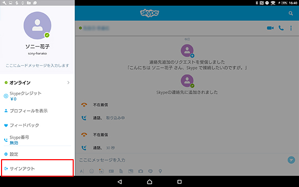The height and width of the screenshot is (187, 299).
Task: Tap the send contact card icon
Action: tap(111, 171)
